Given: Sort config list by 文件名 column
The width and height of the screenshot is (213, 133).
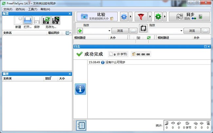Looking at the screenshot, I should click(25, 33).
